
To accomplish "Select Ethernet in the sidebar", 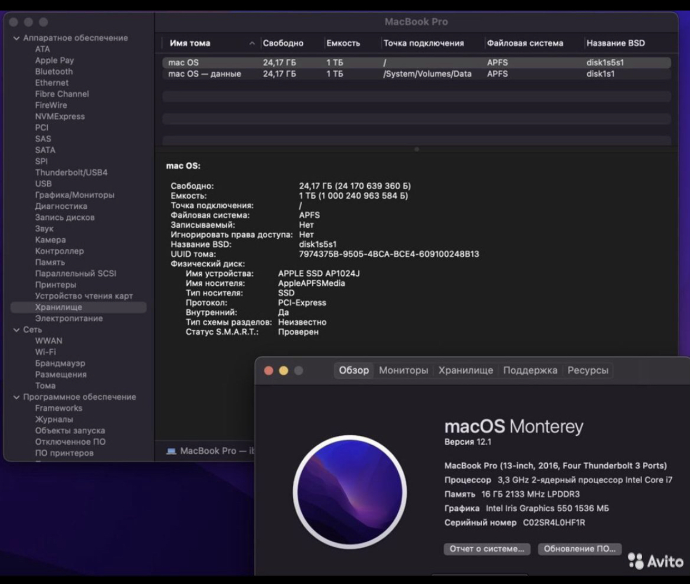I will 52,83.
